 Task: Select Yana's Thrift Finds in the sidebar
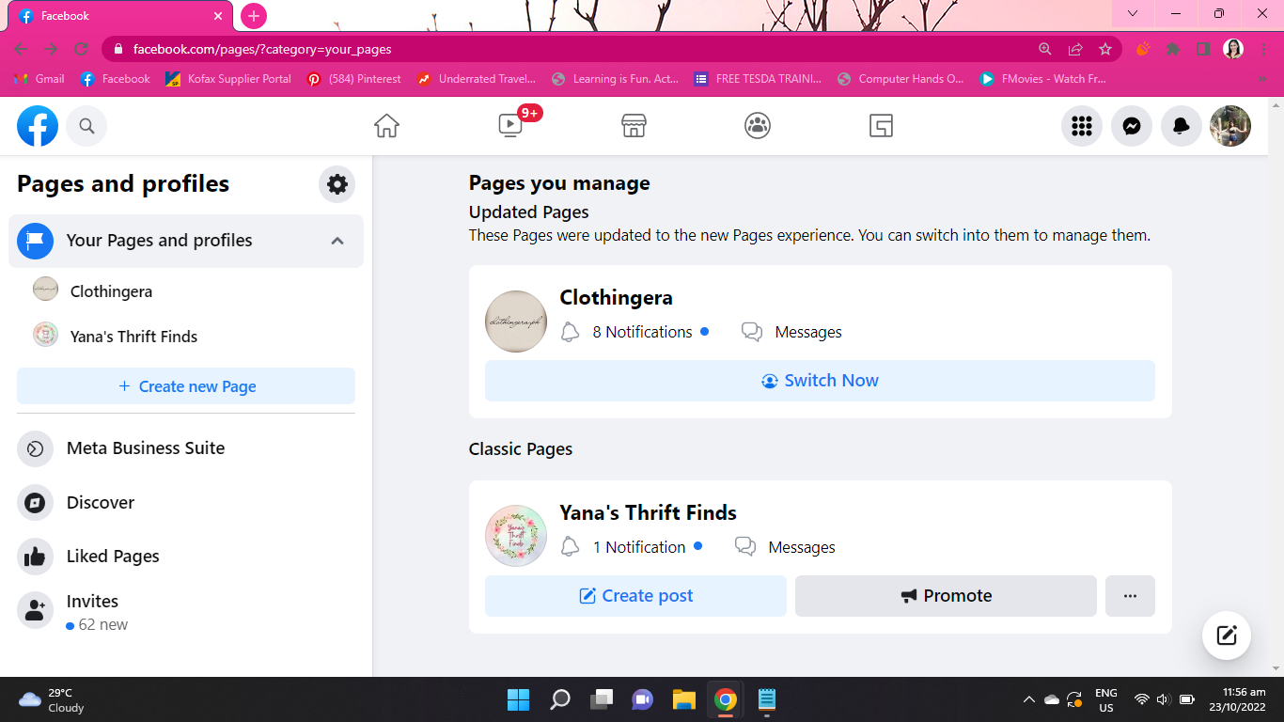click(186, 337)
